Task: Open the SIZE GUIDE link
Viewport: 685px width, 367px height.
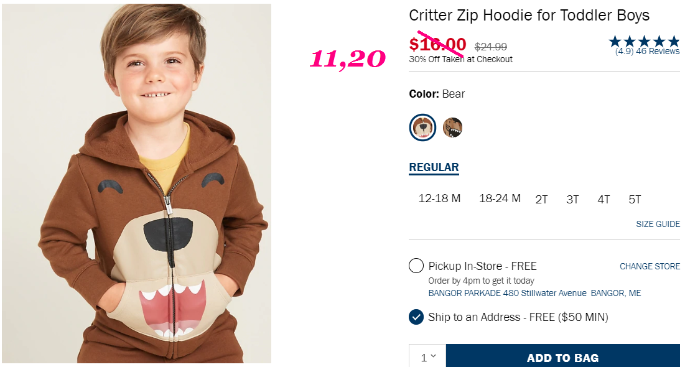Action: click(658, 224)
